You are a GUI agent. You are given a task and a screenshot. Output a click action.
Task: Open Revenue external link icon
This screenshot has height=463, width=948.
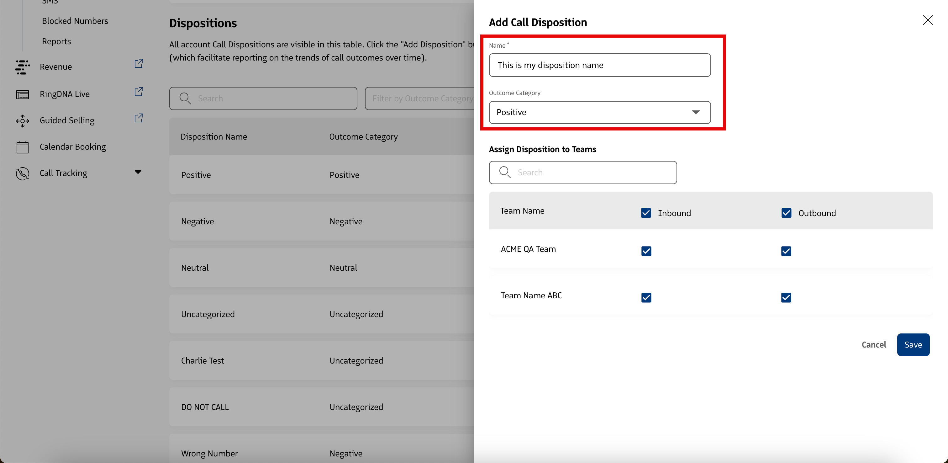[x=138, y=64]
